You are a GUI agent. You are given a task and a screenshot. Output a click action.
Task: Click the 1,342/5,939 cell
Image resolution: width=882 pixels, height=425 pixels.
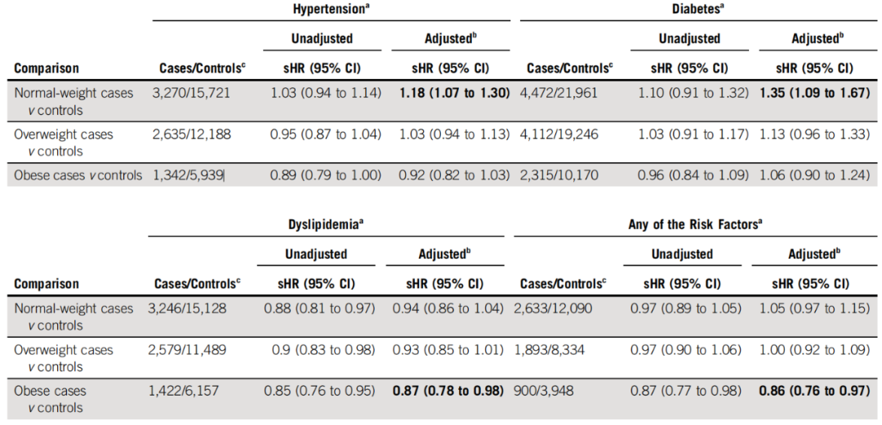click(189, 174)
